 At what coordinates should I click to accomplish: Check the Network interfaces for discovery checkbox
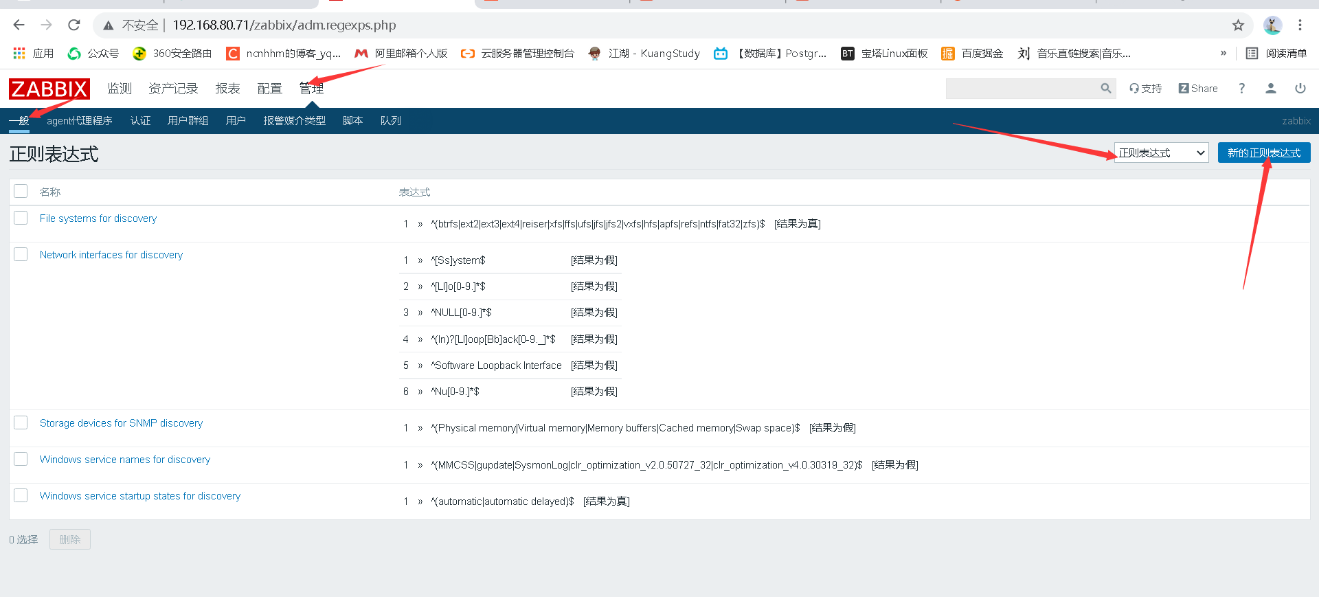(x=21, y=254)
